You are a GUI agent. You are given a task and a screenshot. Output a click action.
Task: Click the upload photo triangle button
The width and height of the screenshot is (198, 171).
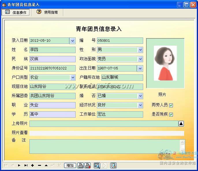181,123
